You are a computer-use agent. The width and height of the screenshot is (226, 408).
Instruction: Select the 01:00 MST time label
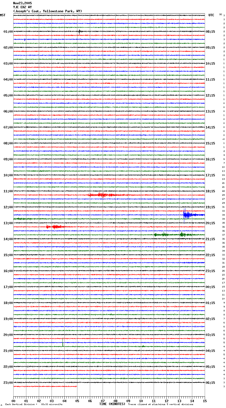tap(8, 32)
